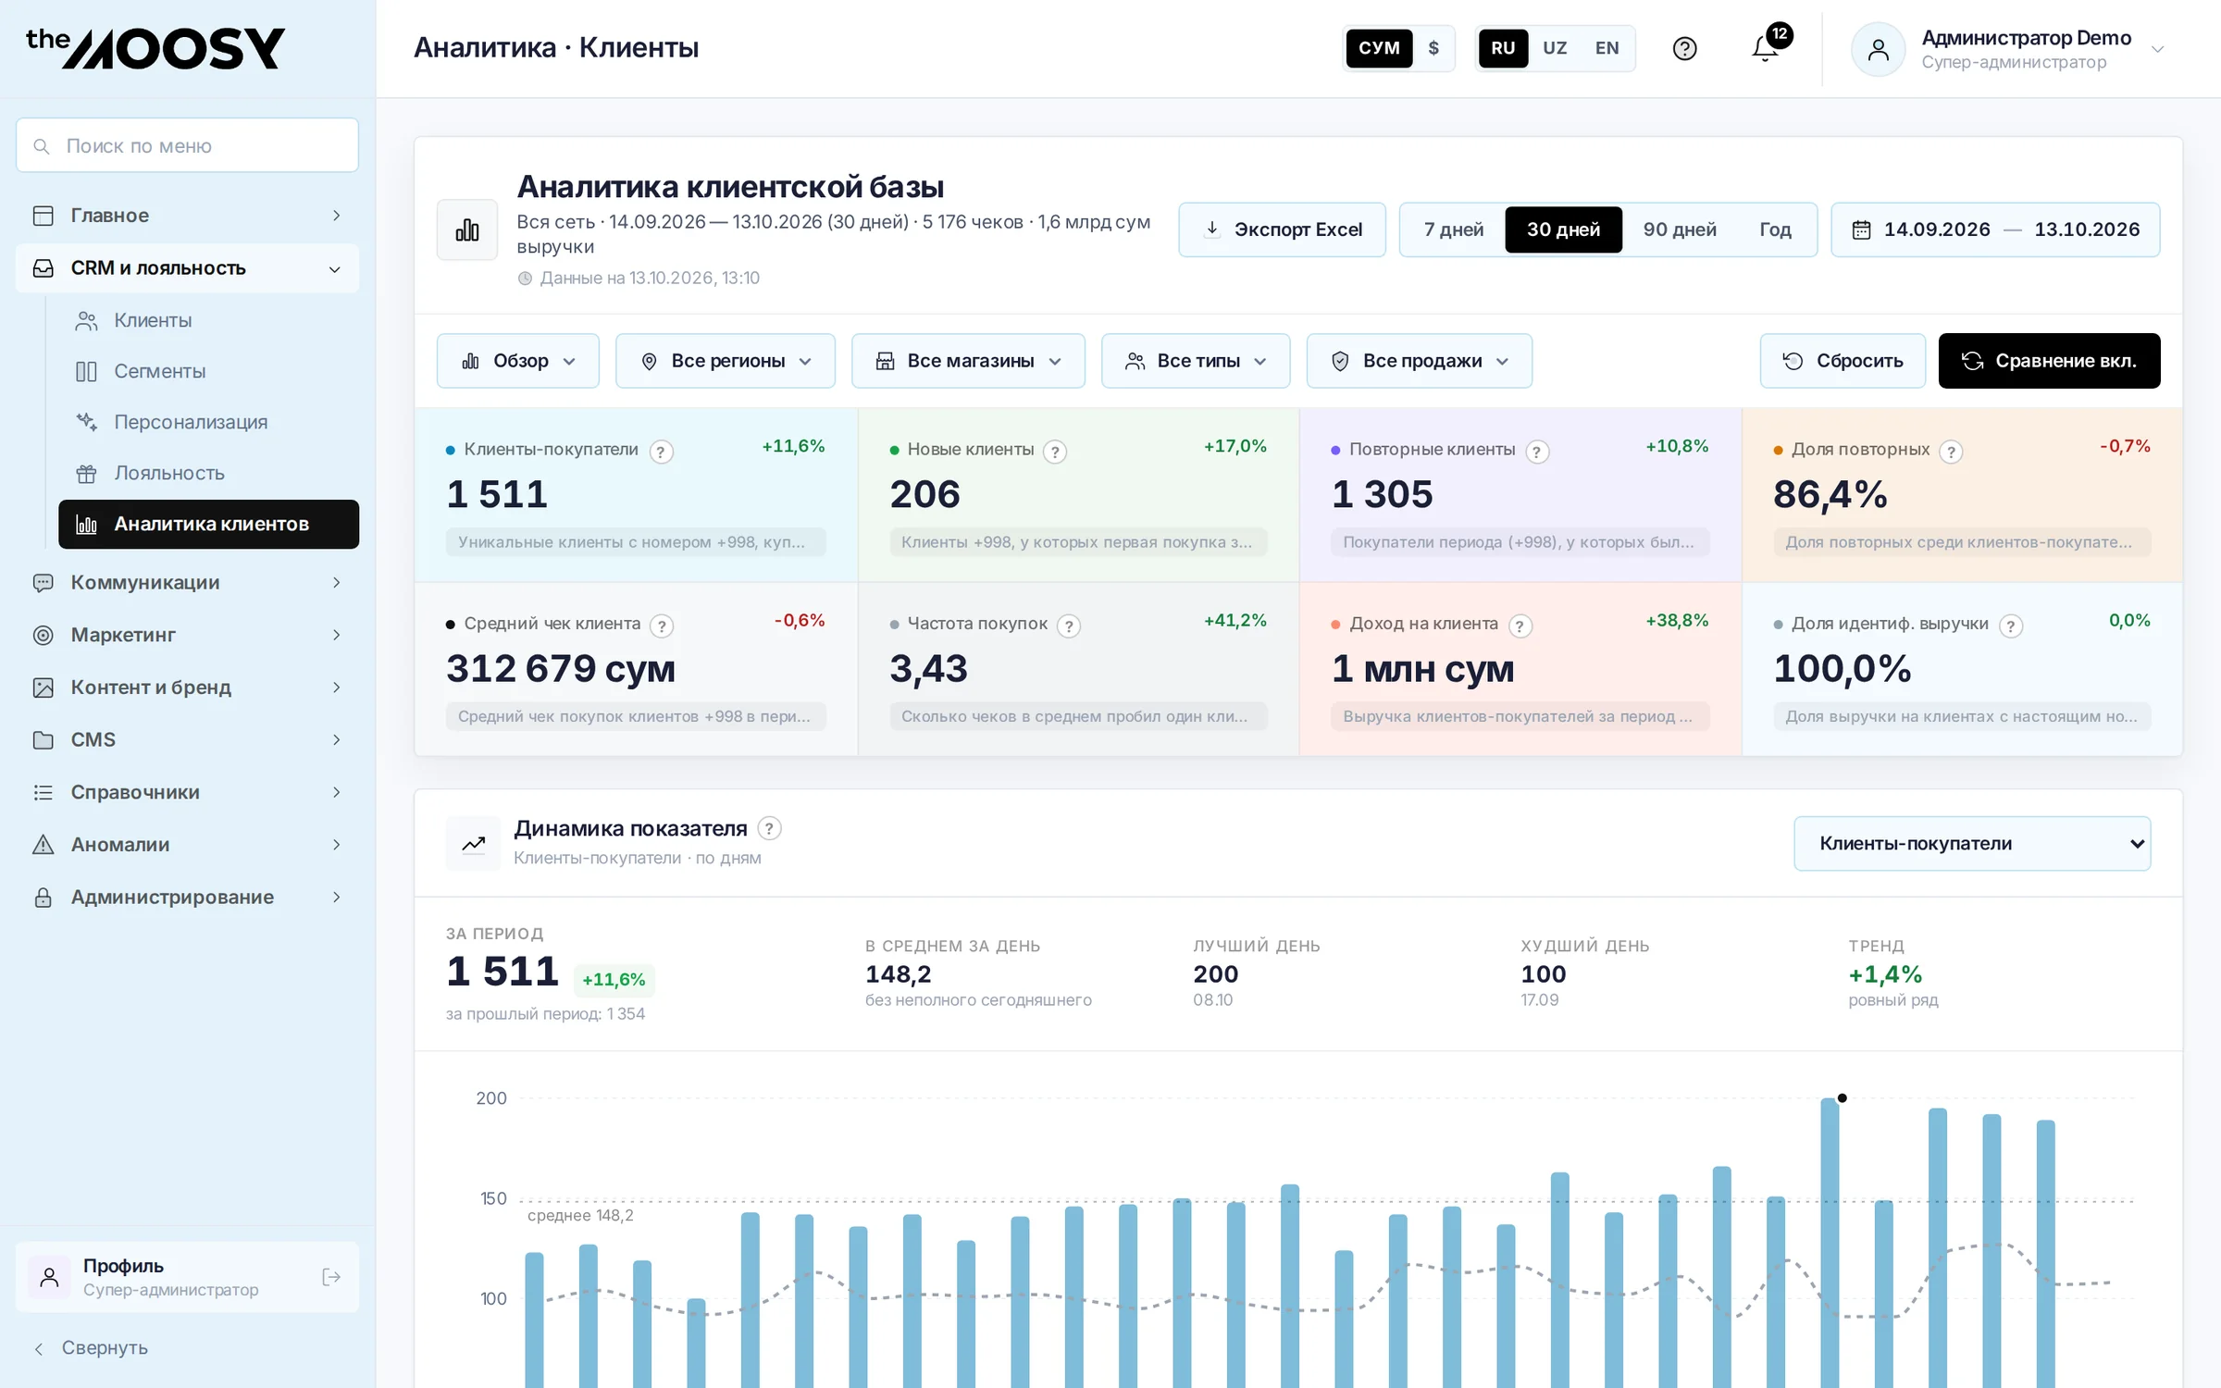
Task: Click the Поиск по меню search field
Action: 187,145
